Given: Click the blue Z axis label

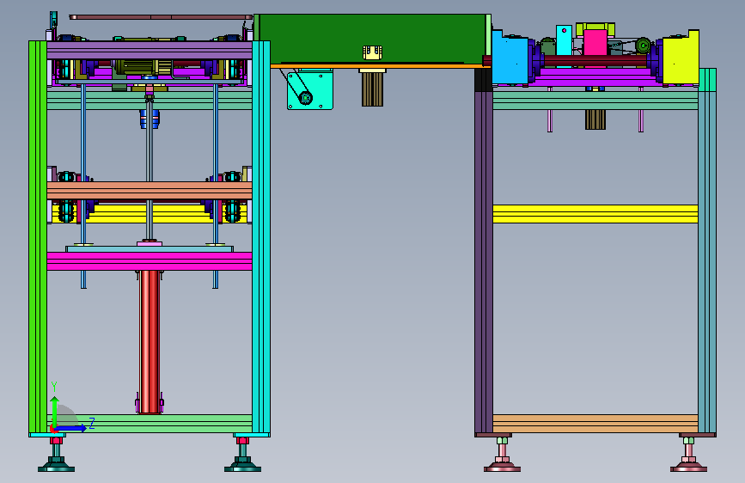Looking at the screenshot, I should point(92,423).
